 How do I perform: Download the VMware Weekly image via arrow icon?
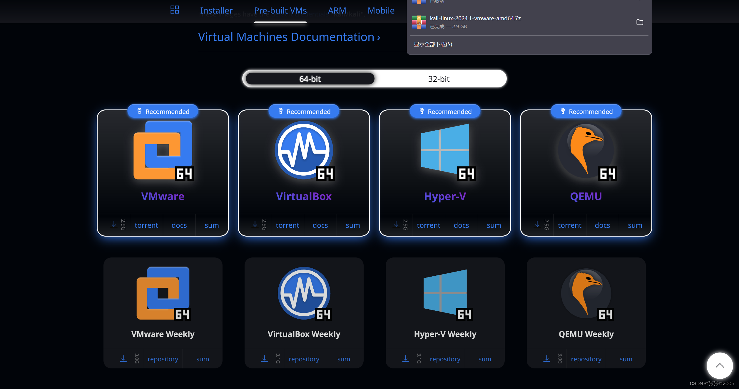click(123, 359)
